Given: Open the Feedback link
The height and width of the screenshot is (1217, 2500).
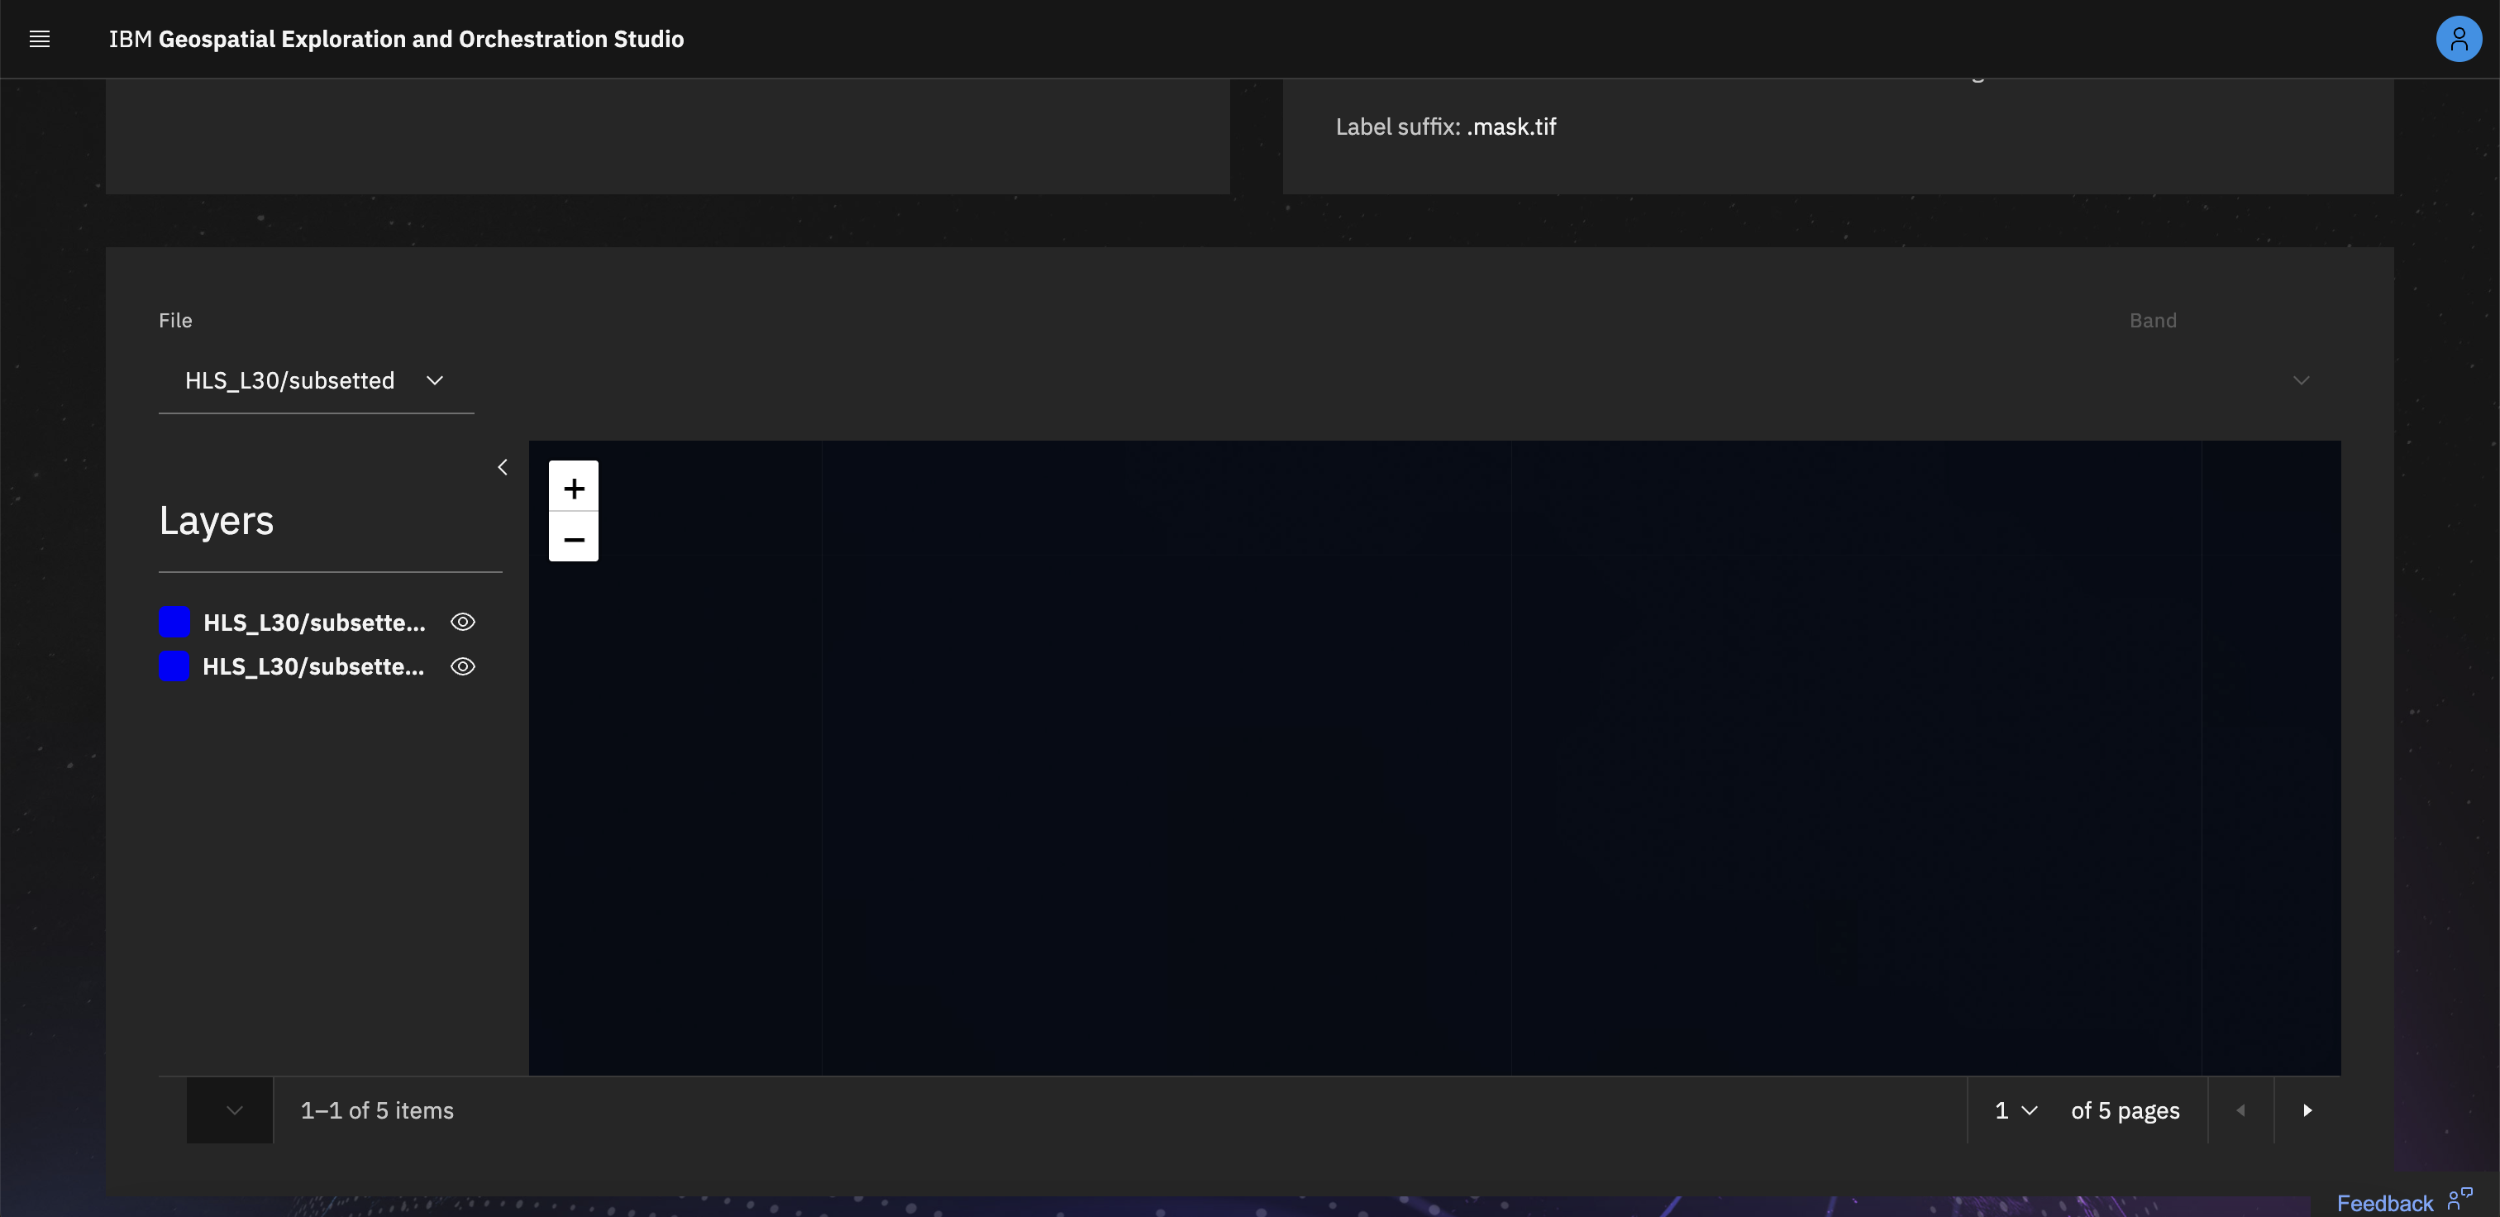Looking at the screenshot, I should pos(2383,1204).
